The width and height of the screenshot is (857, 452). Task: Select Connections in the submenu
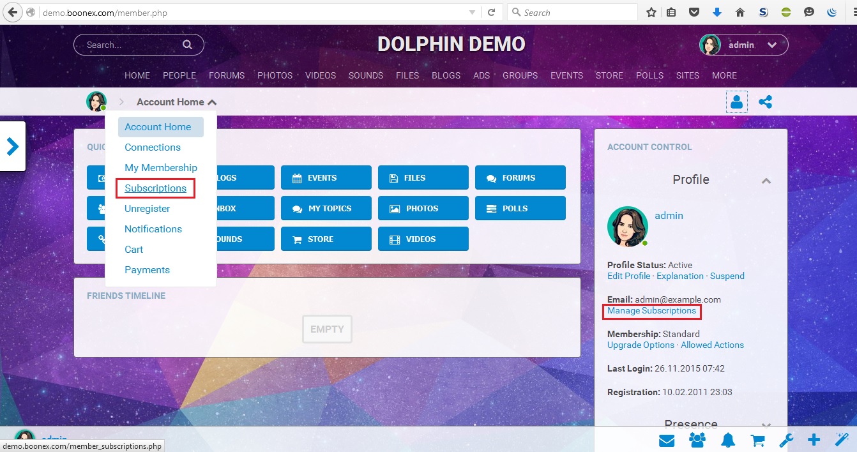coord(153,147)
